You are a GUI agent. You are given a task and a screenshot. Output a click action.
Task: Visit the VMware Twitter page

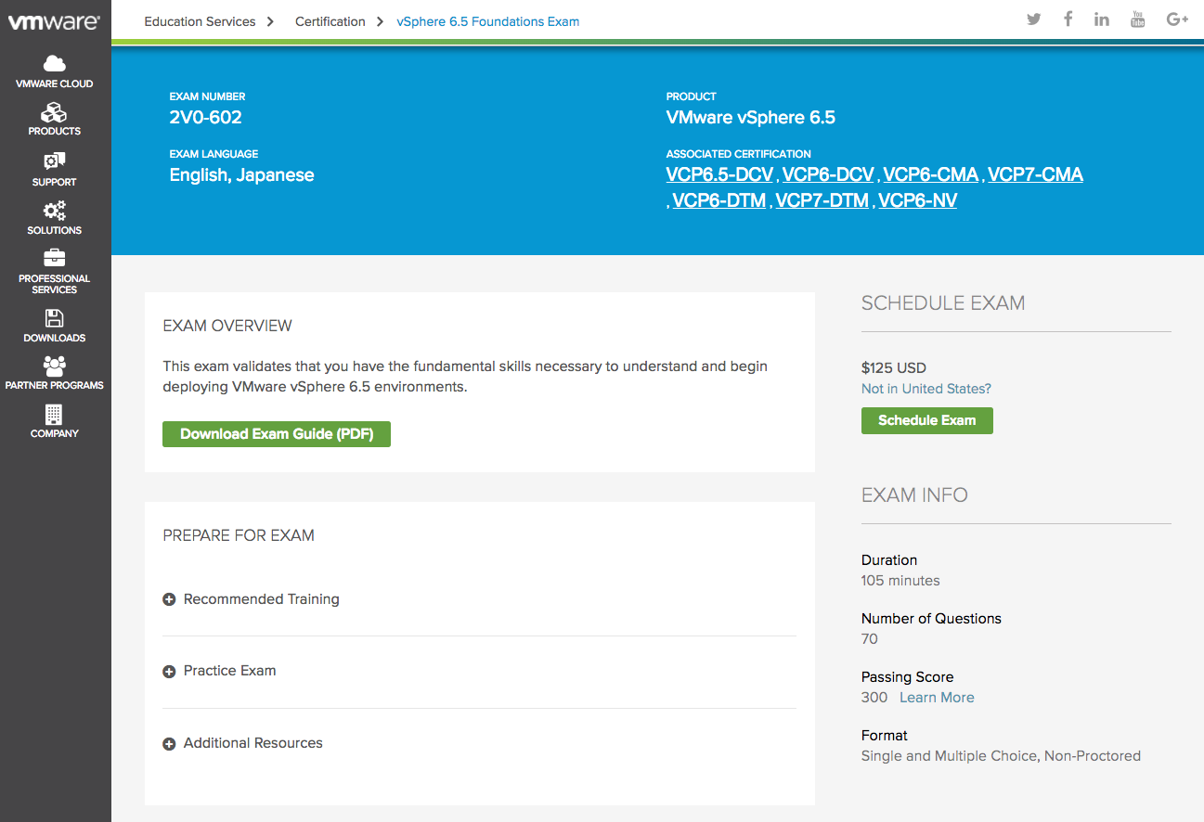pyautogui.click(x=1033, y=19)
